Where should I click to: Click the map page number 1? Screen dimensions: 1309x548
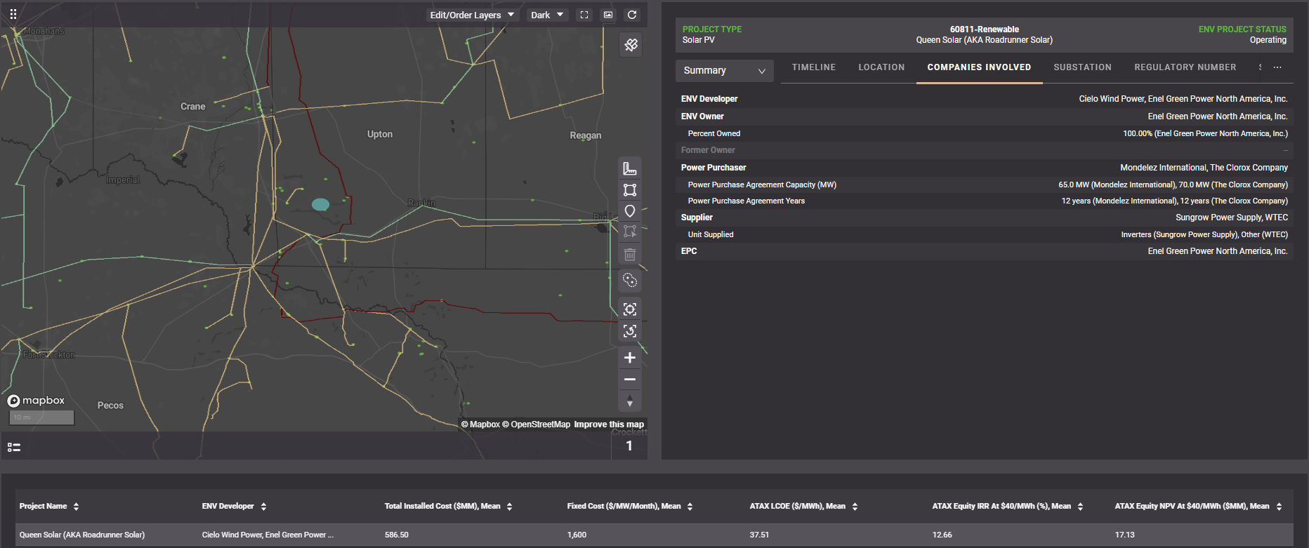point(629,446)
